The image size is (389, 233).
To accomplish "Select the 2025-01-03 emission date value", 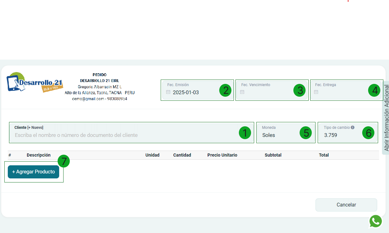I will (186, 92).
